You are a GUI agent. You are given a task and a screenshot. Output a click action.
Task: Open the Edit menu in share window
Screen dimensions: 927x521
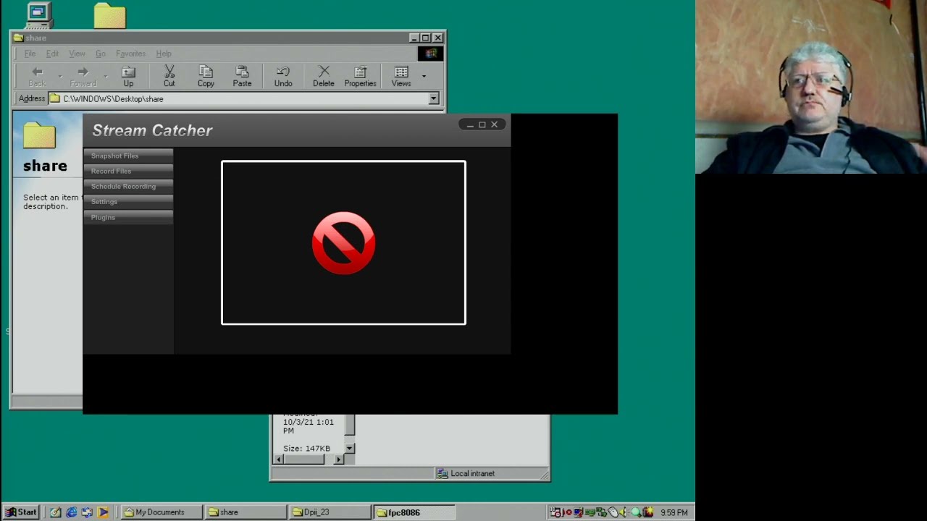pos(52,54)
